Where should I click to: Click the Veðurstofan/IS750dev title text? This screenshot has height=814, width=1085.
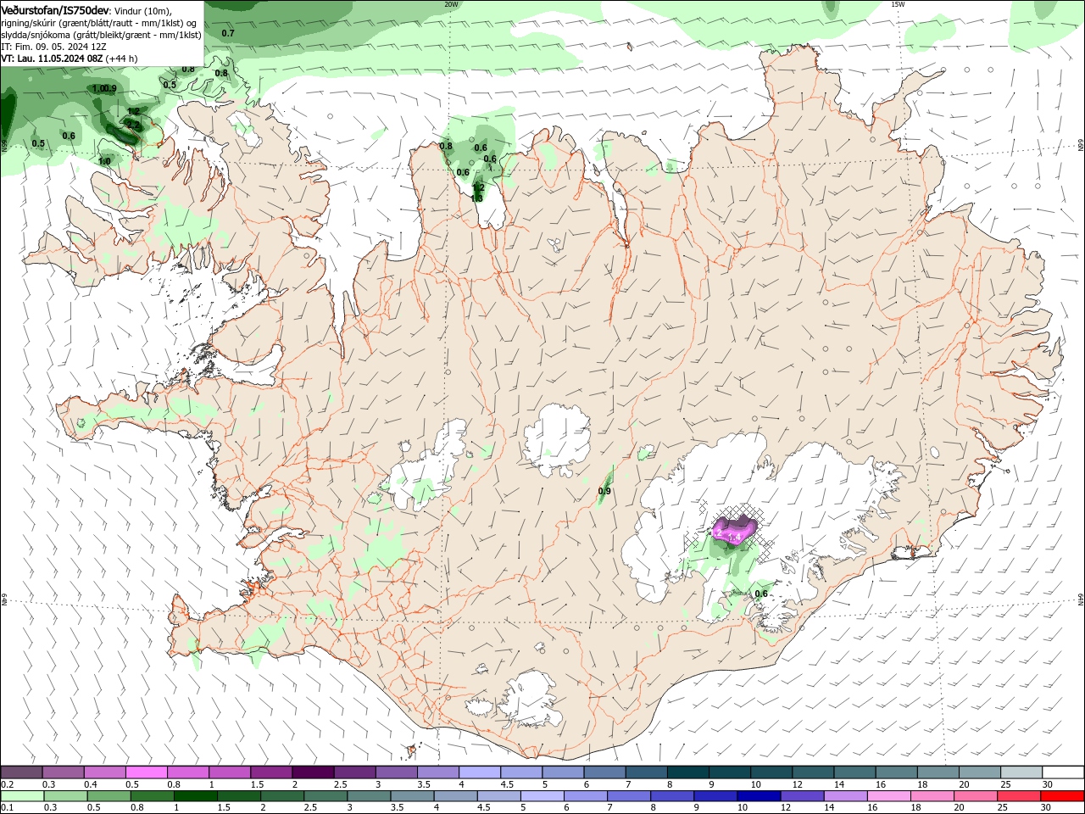(x=55, y=9)
